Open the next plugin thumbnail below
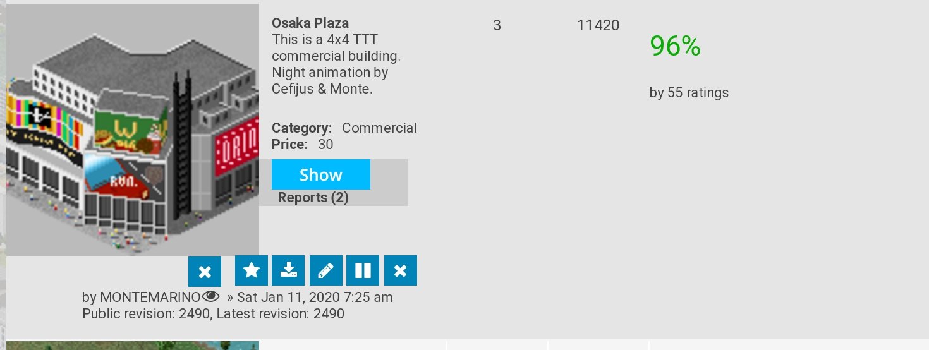929x350 pixels. point(133,346)
